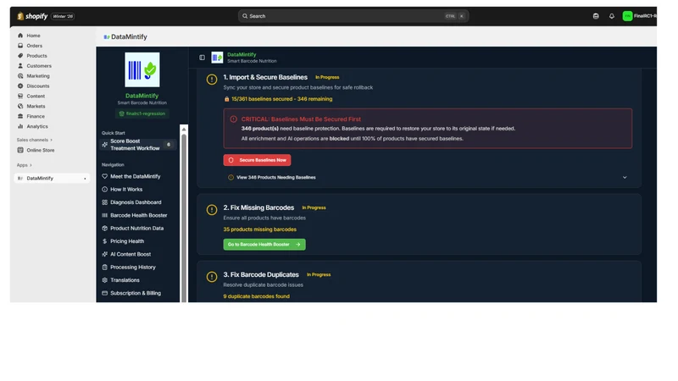Image resolution: width=678 pixels, height=381 pixels.
Task: Click the warning icon for Import & Secure Baselines
Action: click(211, 80)
